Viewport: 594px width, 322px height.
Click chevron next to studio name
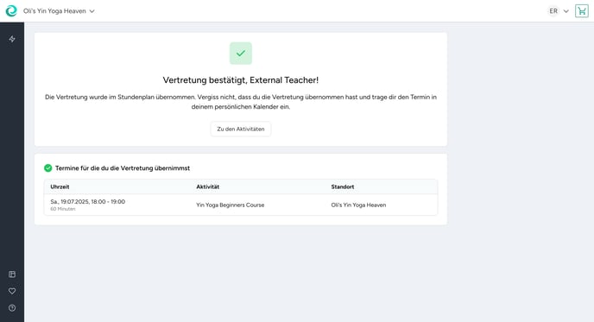coord(92,11)
